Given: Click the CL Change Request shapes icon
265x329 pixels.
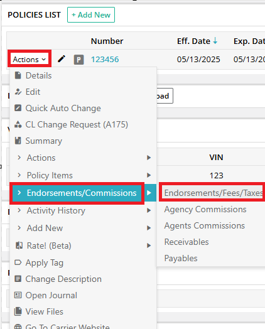Looking at the screenshot, I should tap(18, 124).
